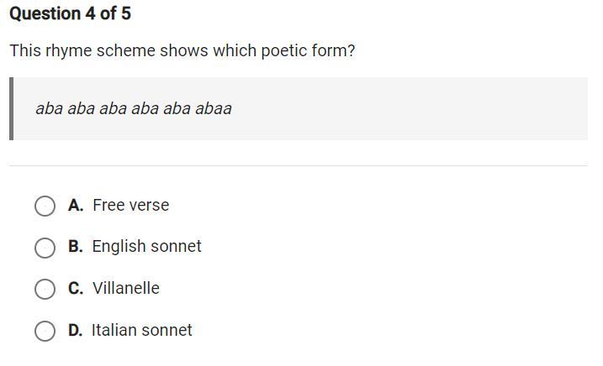Click the "Free verse" answer text
The image size is (603, 366).
130,205
